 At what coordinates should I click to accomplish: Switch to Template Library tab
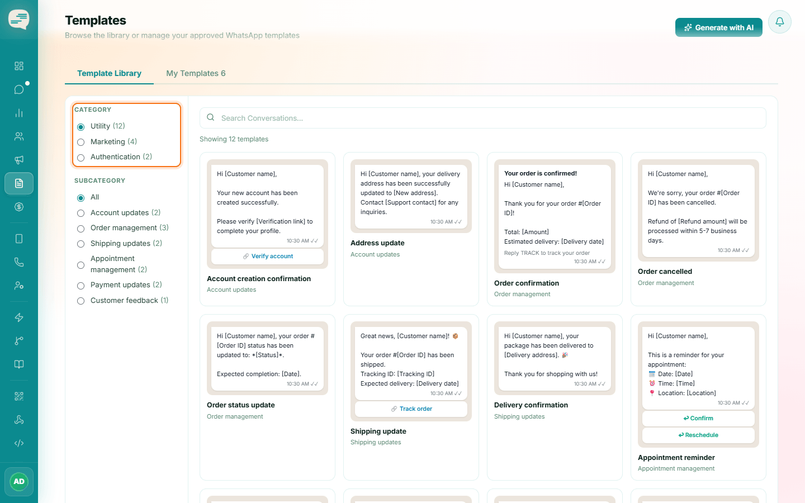pos(109,73)
